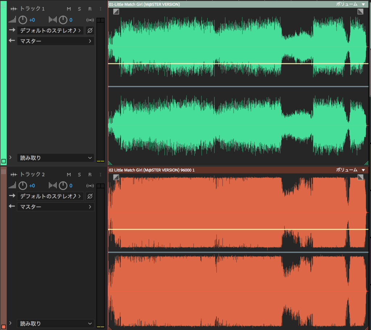Click Track 1 volume level icon
371x330 pixels.
pos(12,20)
